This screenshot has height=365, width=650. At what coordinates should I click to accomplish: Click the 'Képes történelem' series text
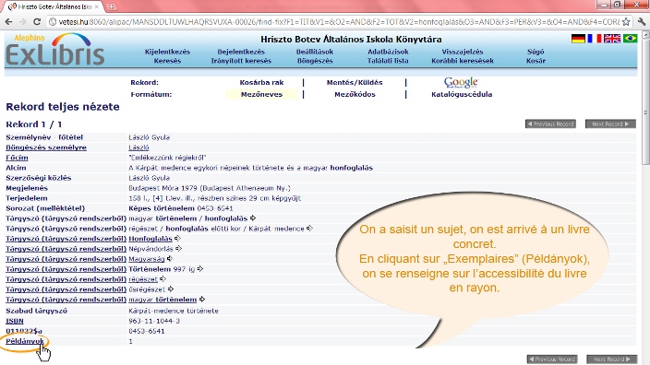[x=162, y=208]
